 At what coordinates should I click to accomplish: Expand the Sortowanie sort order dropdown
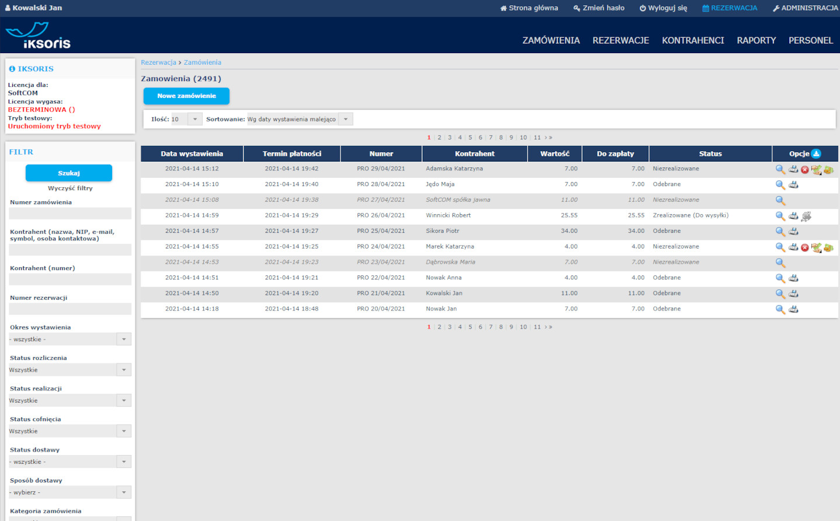click(346, 119)
